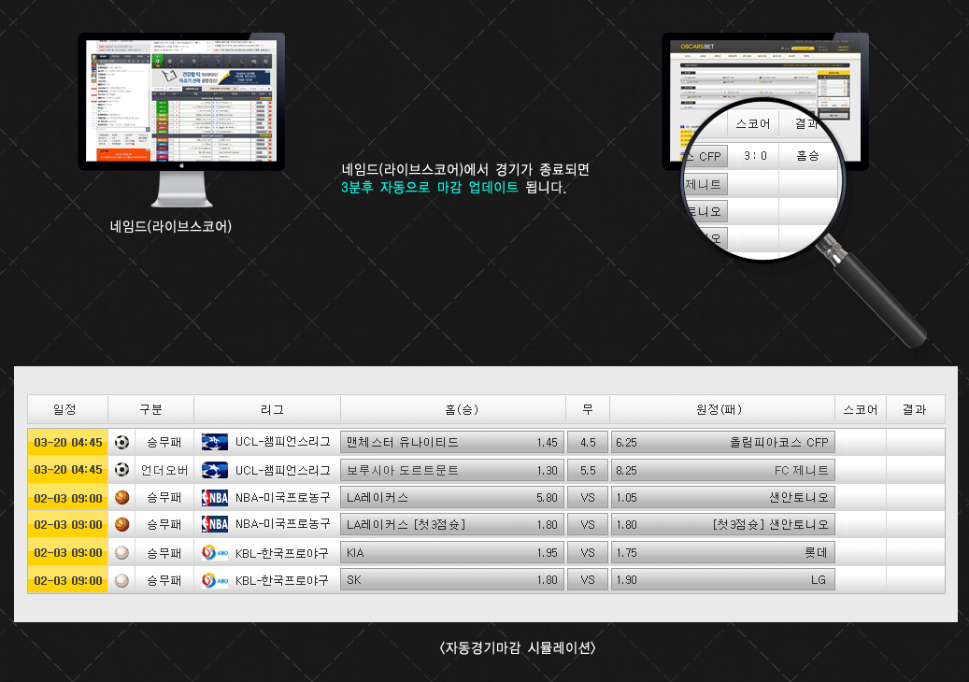Click the 〈자동경기마감 시뮬레이션〉 caption
The image size is (969, 682).
point(518,647)
